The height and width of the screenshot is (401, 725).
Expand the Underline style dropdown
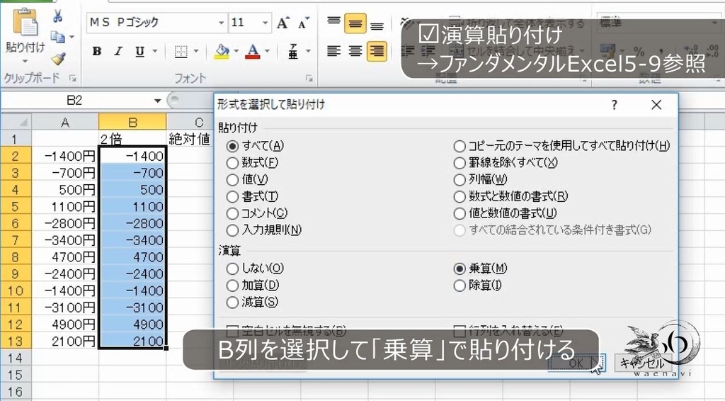154,51
